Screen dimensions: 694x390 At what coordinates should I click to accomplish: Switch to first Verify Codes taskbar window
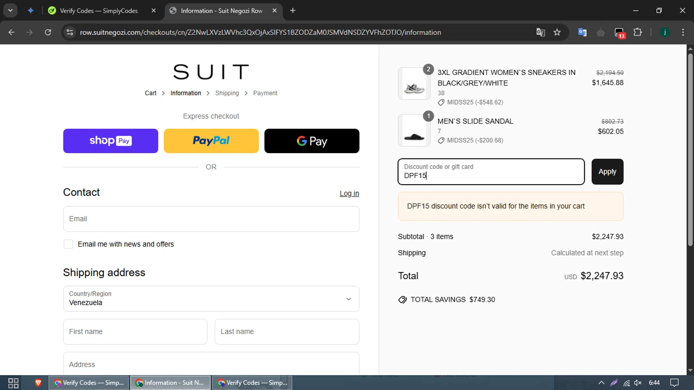[x=89, y=383]
